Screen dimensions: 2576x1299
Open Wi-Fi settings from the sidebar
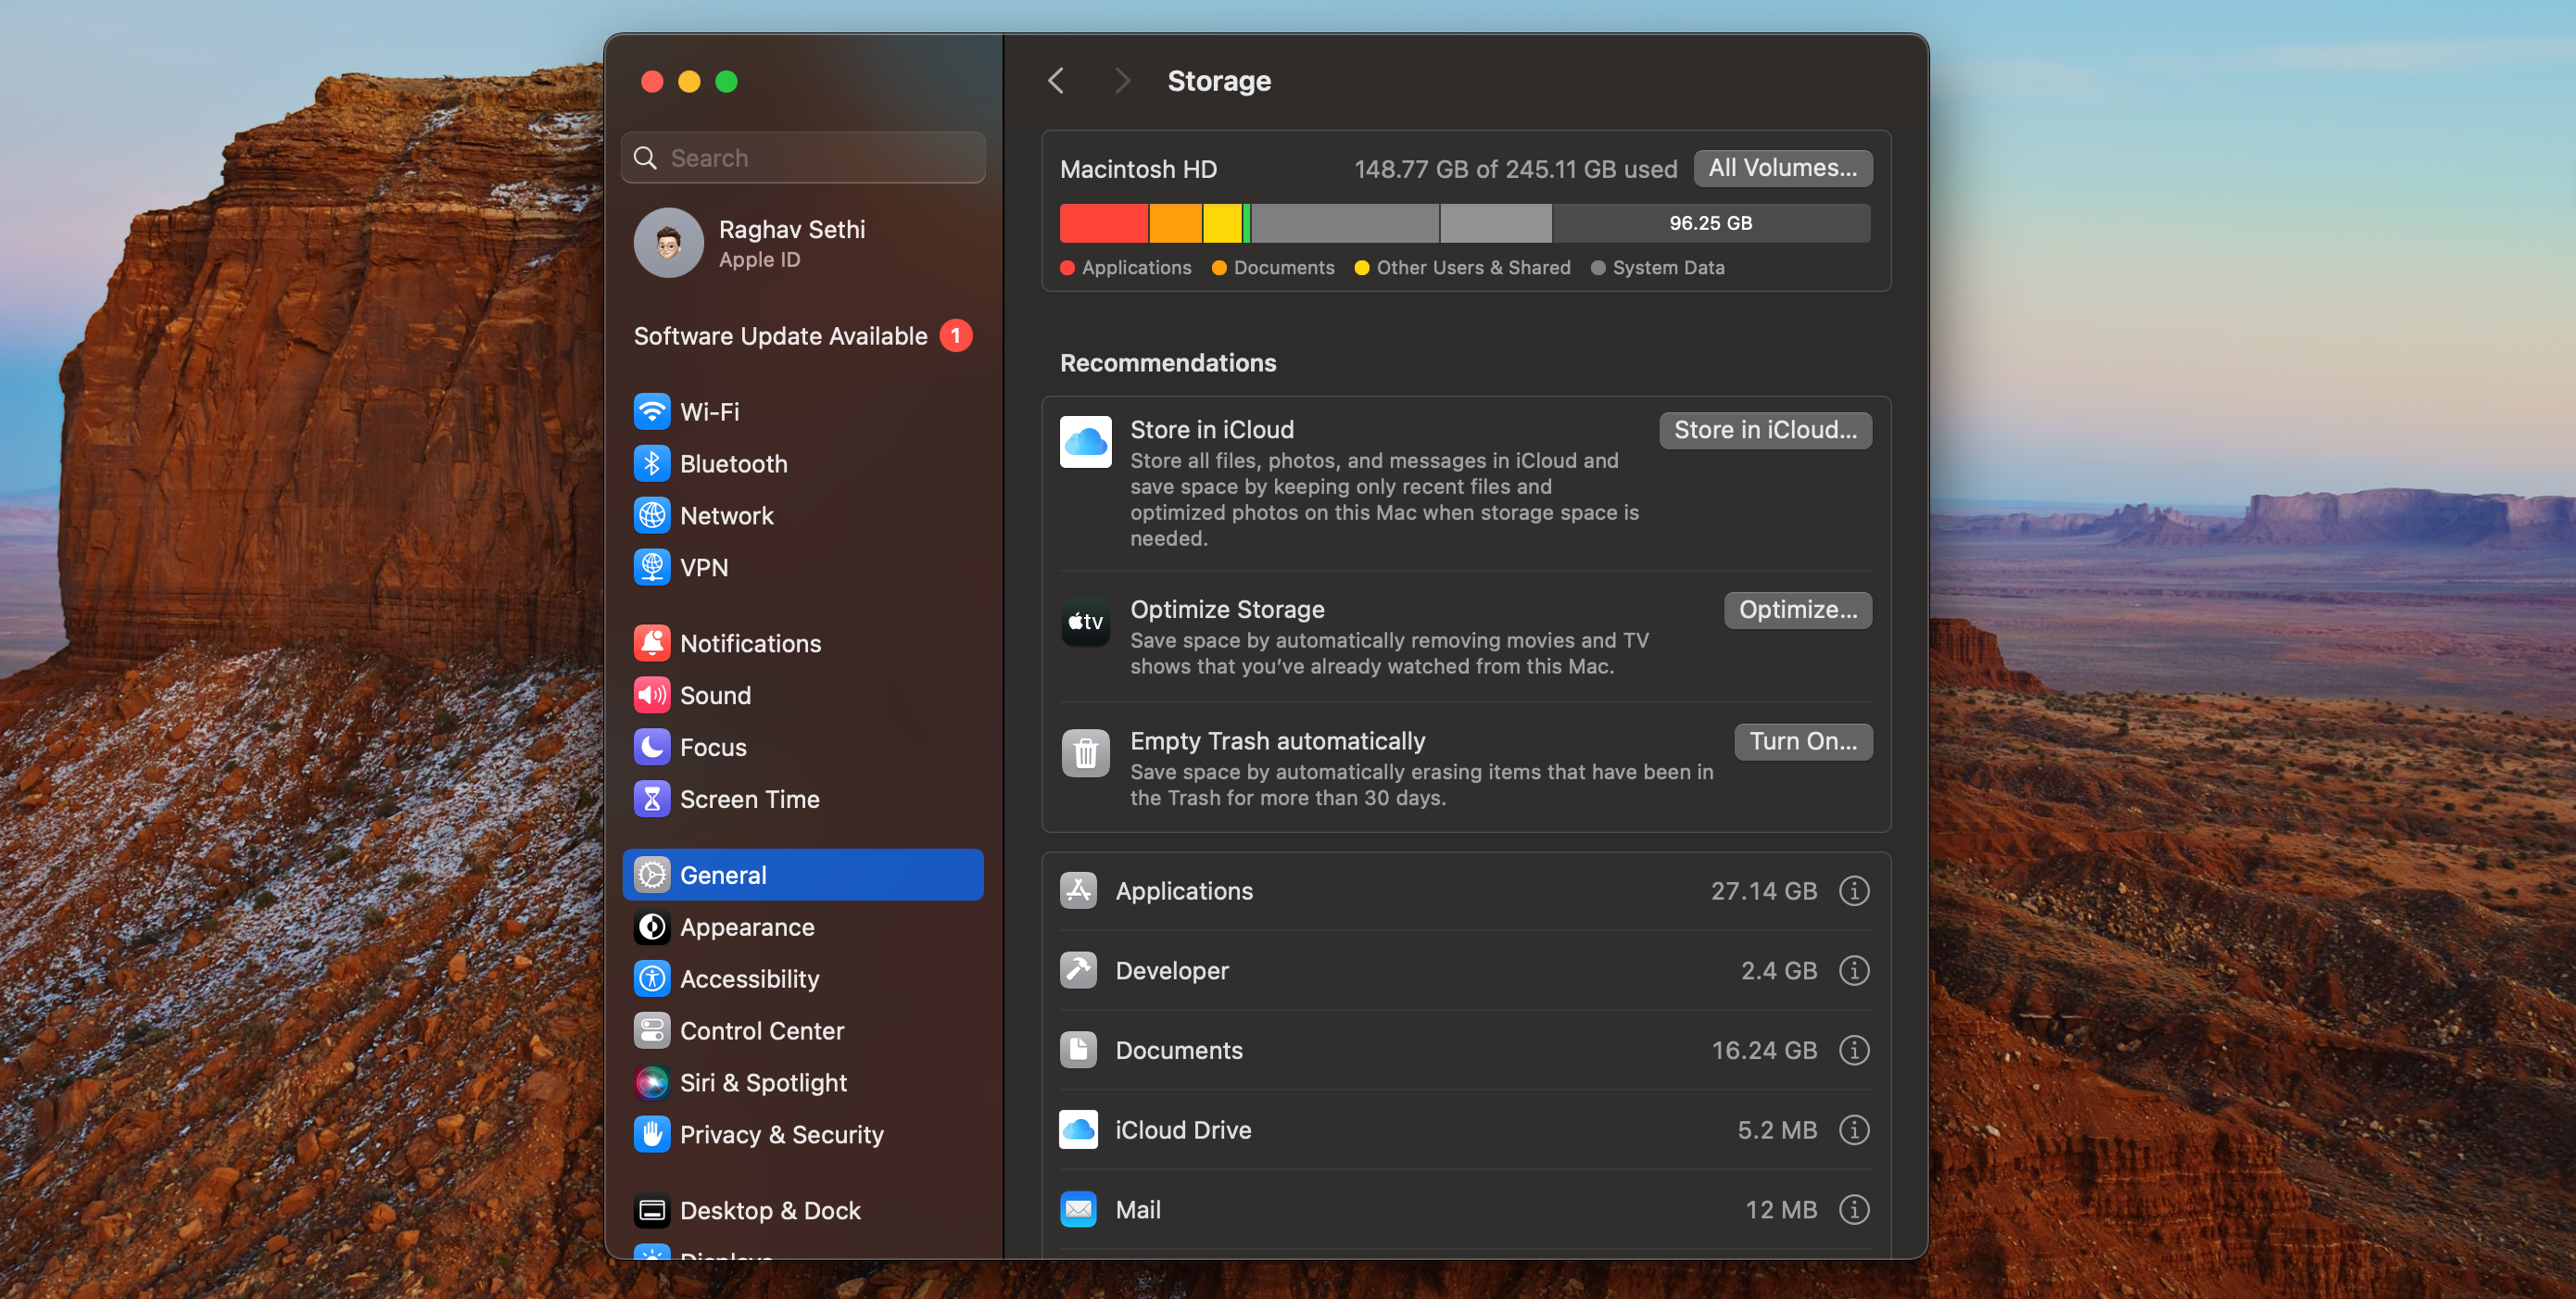(x=713, y=410)
